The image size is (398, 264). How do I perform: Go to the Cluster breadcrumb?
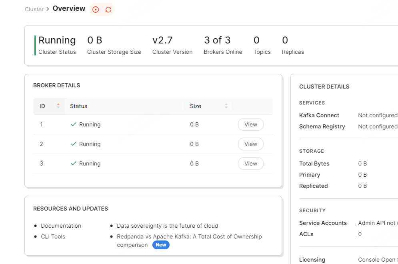coord(34,9)
